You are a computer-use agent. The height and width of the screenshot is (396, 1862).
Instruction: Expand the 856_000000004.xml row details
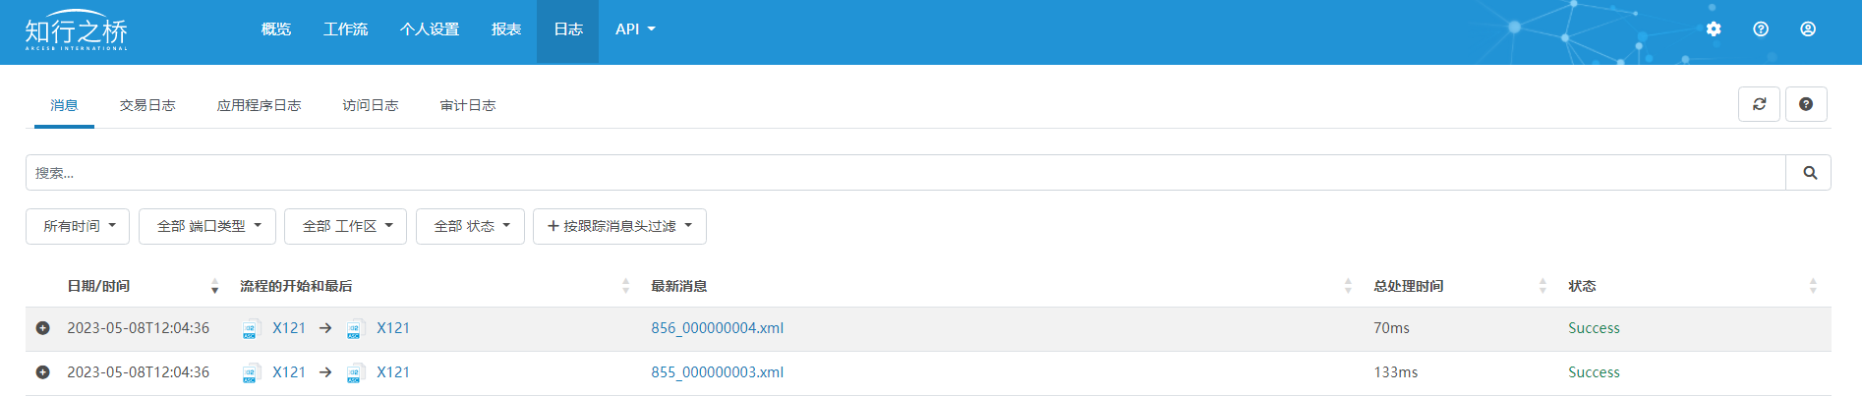[42, 328]
